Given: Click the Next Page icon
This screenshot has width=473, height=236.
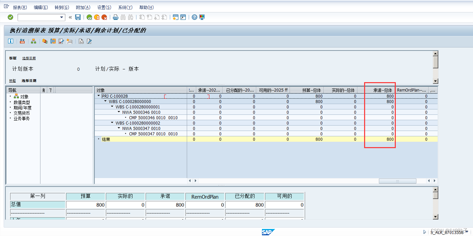Looking at the screenshot, I should pos(157,17).
